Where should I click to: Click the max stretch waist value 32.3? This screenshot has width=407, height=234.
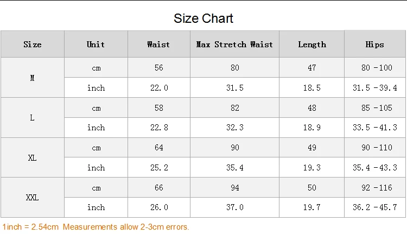[234, 128]
